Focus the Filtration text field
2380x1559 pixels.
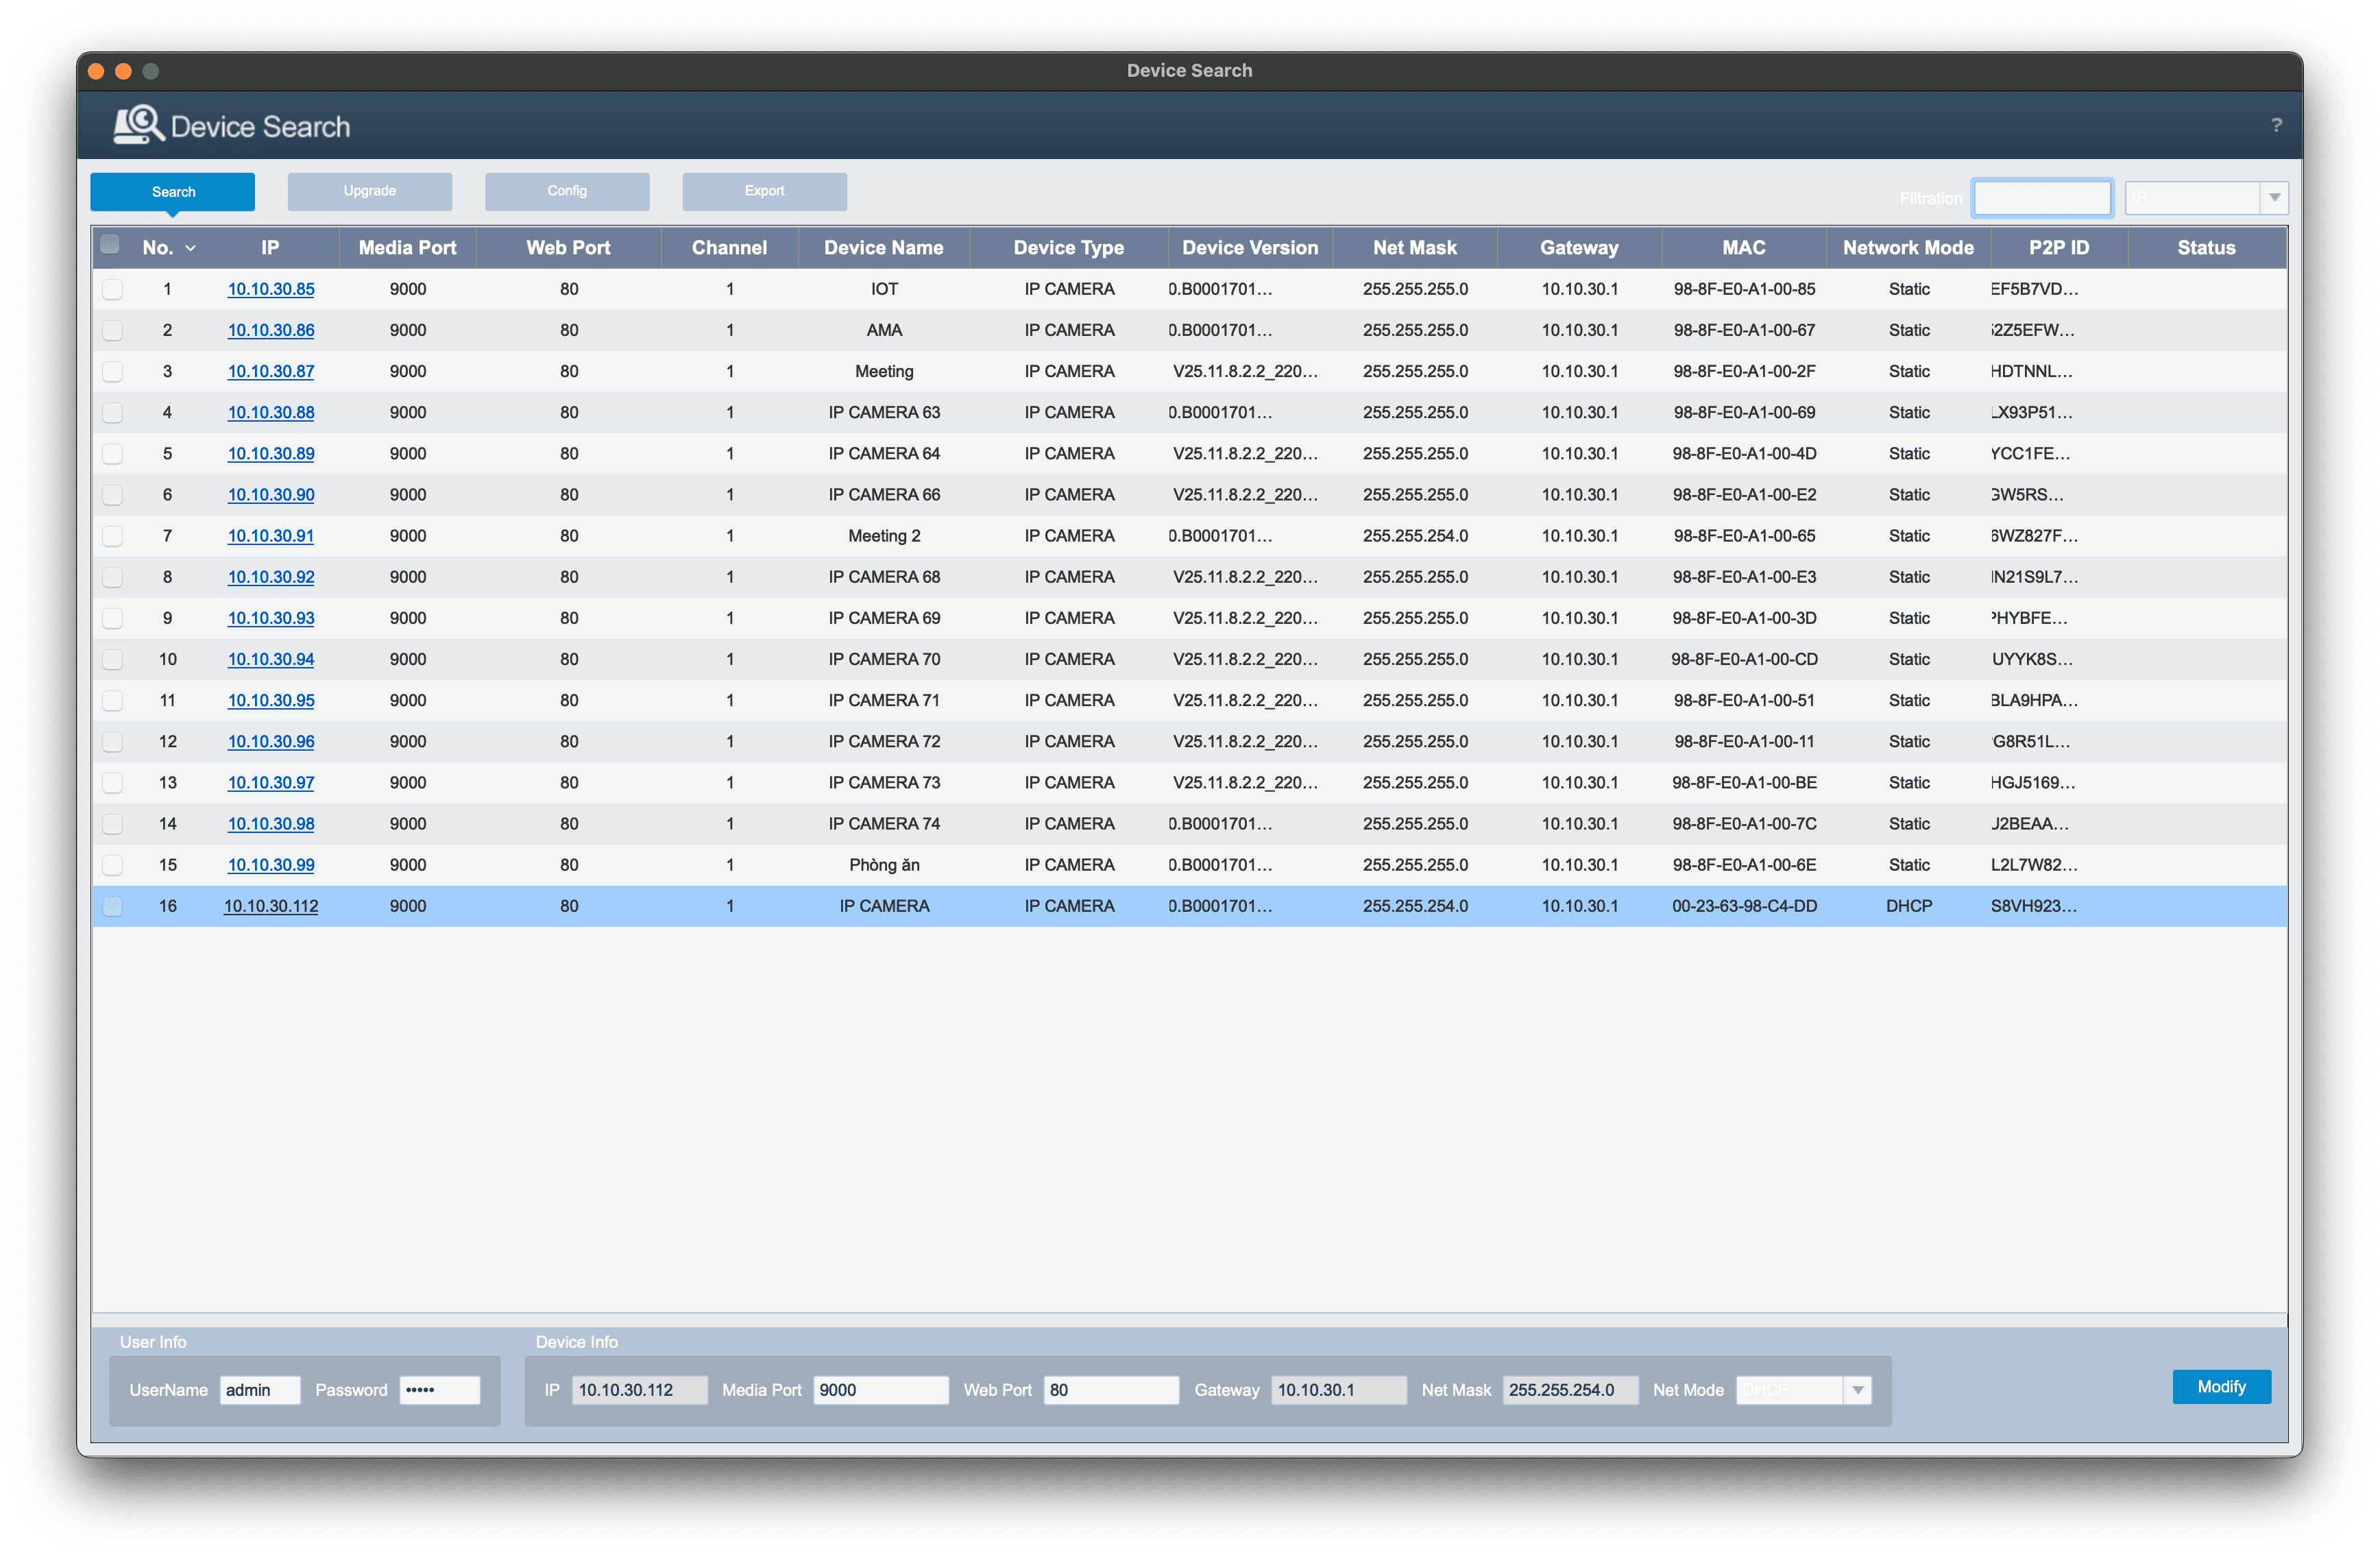2041,198
